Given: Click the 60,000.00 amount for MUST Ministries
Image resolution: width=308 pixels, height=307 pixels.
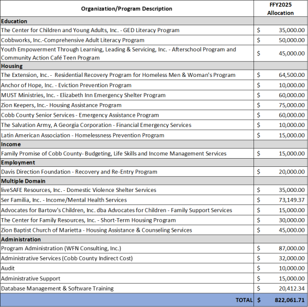Looking at the screenshot, I should click(x=292, y=95).
